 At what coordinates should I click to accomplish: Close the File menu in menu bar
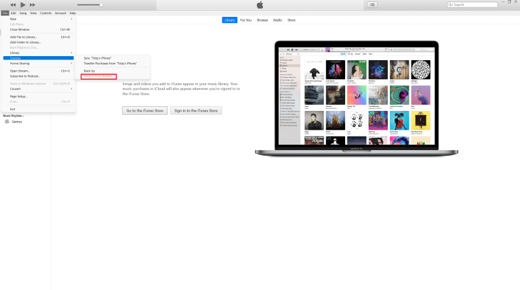5,13
